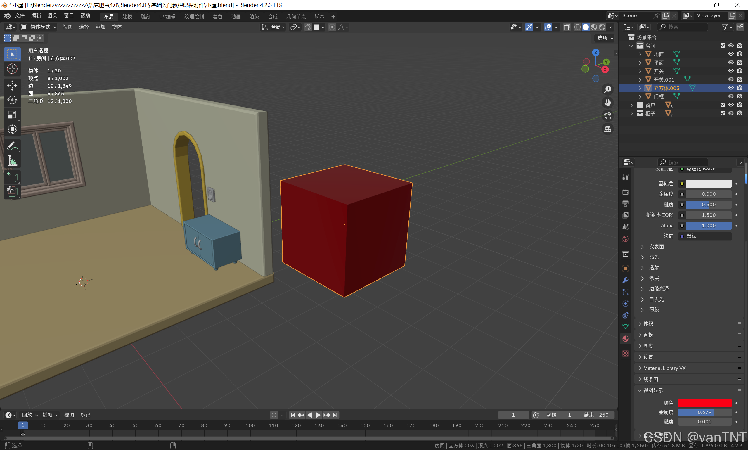Image resolution: width=748 pixels, height=450 pixels.
Task: Open the Modifier properties wrench tab
Action: coord(625,280)
